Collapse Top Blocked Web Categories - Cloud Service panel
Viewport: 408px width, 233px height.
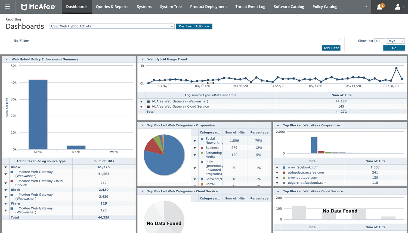pos(142,191)
